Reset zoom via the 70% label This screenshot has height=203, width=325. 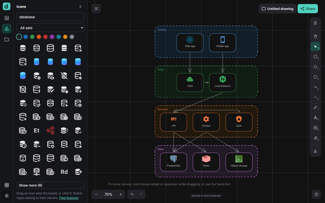(108, 194)
